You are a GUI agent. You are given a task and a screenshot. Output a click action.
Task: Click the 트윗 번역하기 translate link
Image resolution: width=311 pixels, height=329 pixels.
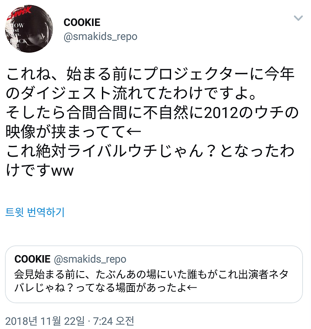tap(35, 212)
